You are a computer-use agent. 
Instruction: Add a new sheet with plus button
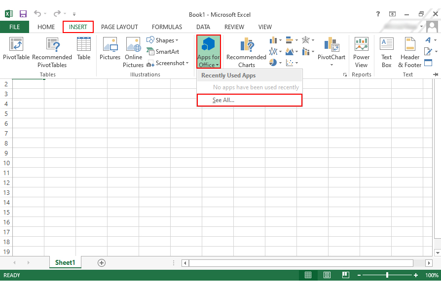(x=102, y=263)
